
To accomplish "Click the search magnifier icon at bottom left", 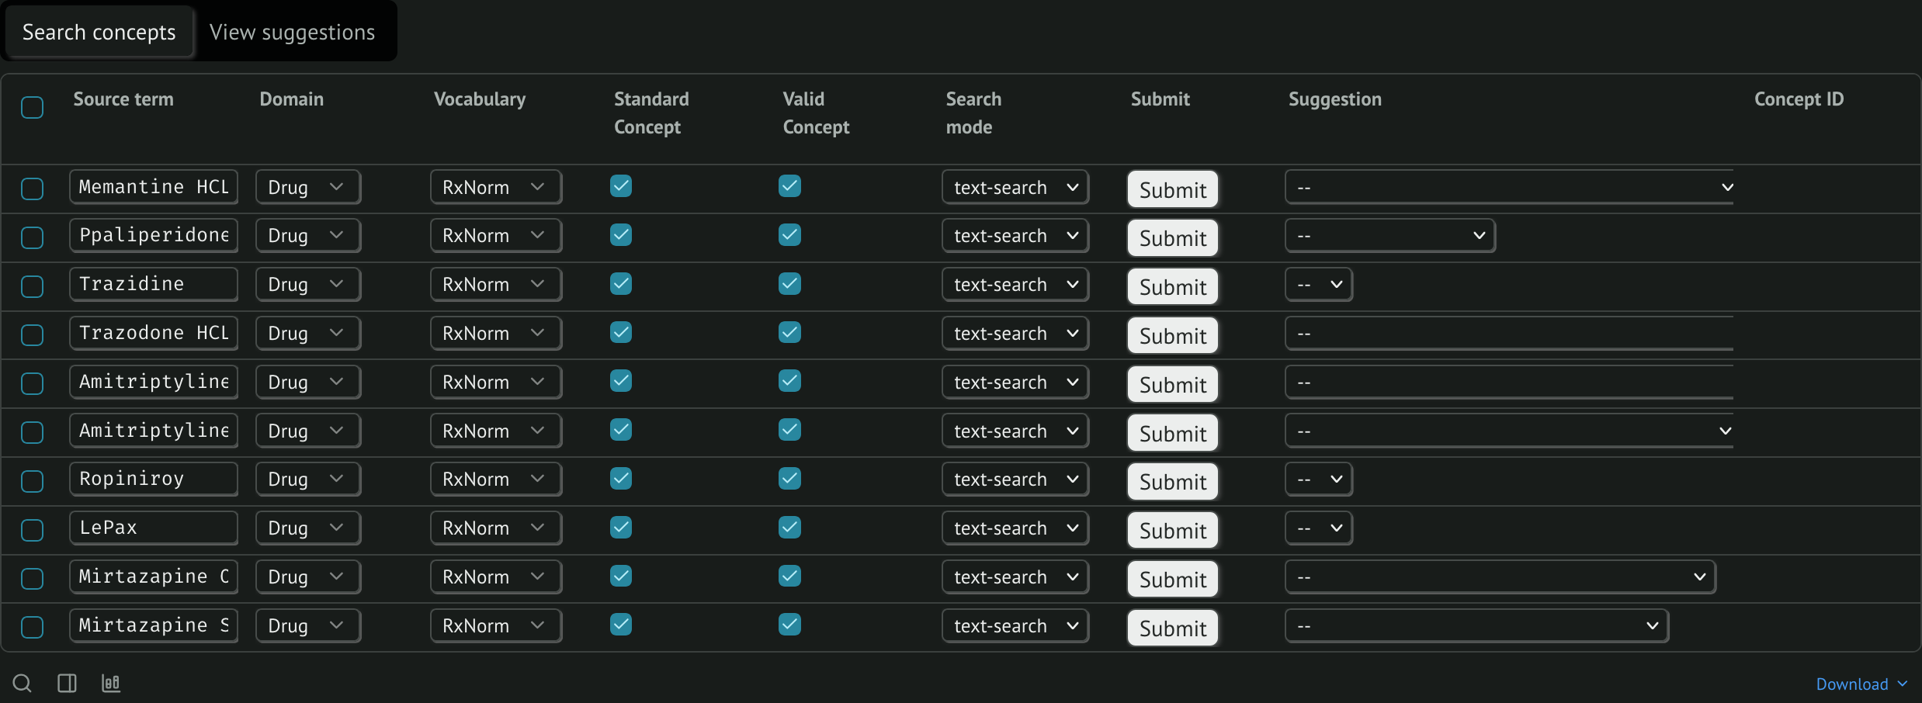I will [x=22, y=683].
